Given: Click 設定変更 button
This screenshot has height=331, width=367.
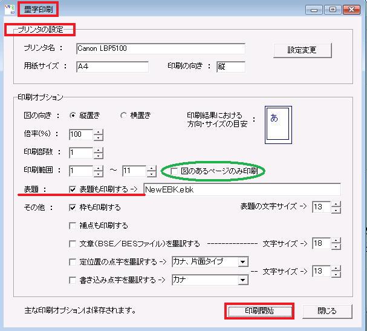Looking at the screenshot, I should (x=302, y=50).
